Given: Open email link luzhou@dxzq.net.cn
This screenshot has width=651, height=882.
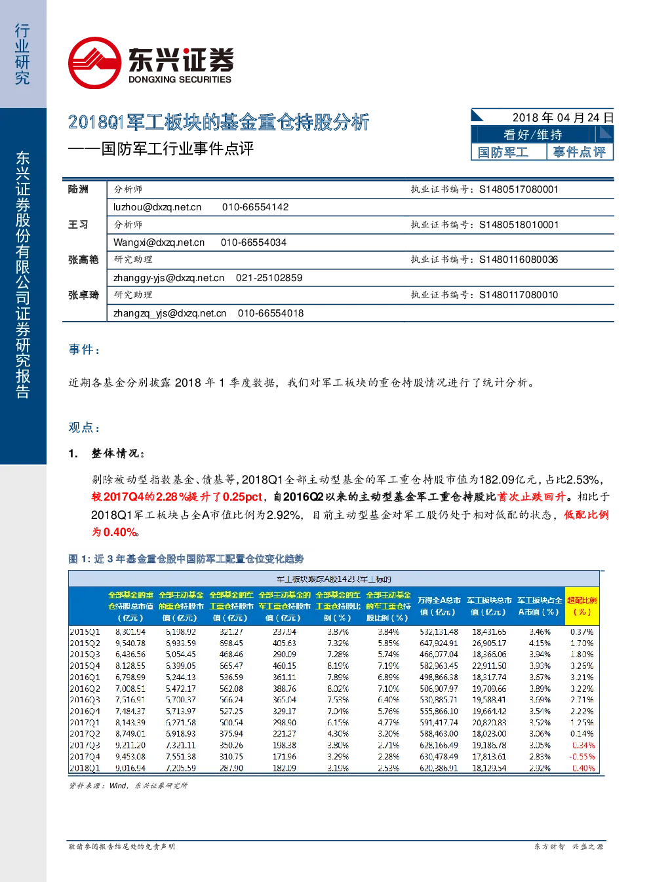Looking at the screenshot, I should tap(157, 207).
